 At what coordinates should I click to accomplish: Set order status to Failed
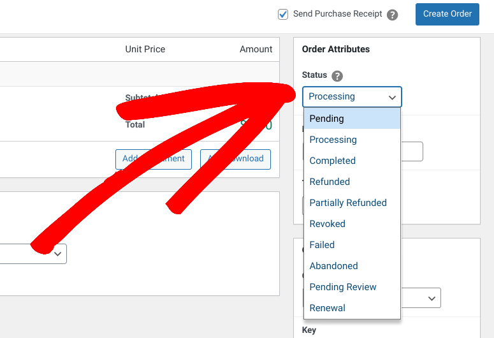[352, 245]
